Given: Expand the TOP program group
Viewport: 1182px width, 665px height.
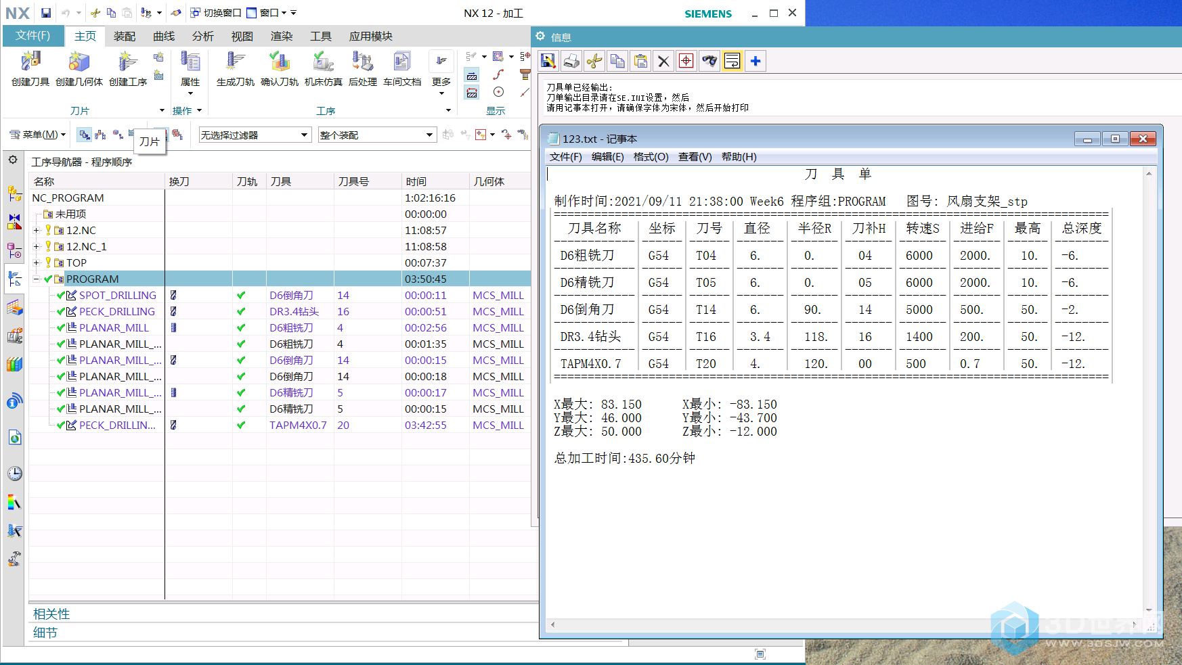Looking at the screenshot, I should (37, 262).
